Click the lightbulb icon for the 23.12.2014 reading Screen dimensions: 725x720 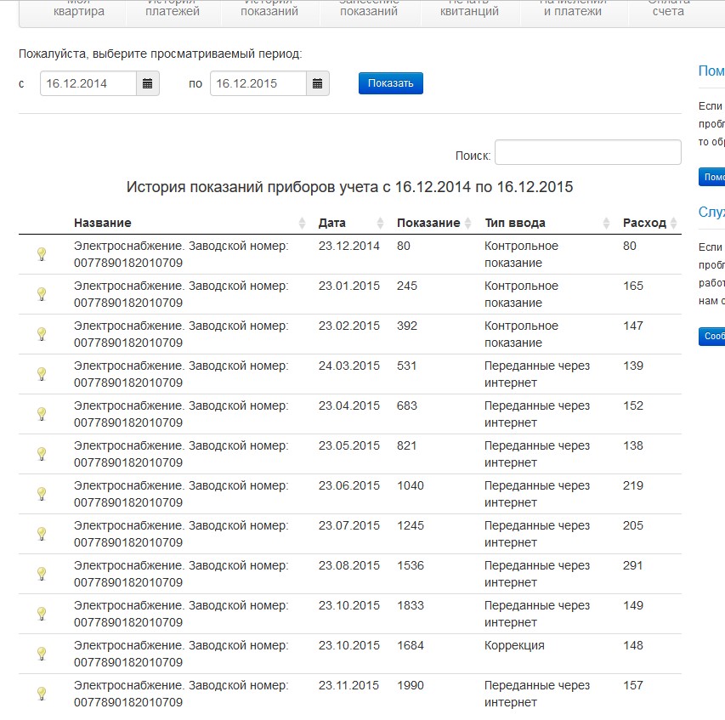41,254
